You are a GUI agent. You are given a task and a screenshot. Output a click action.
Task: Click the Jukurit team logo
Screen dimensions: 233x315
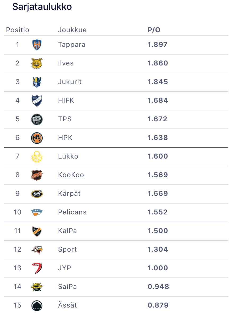(x=37, y=82)
